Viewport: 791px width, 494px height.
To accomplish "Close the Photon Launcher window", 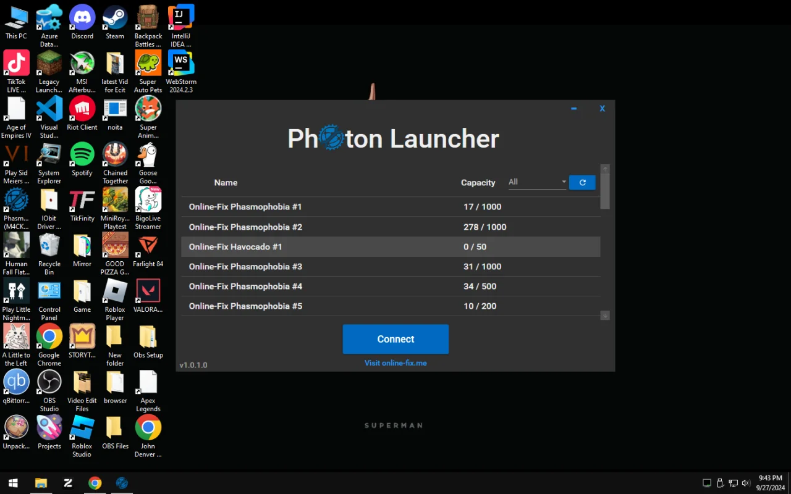I will pyautogui.click(x=602, y=109).
